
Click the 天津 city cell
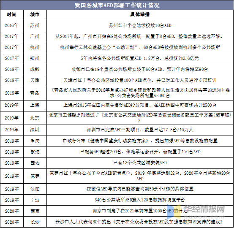[x=35, y=80]
